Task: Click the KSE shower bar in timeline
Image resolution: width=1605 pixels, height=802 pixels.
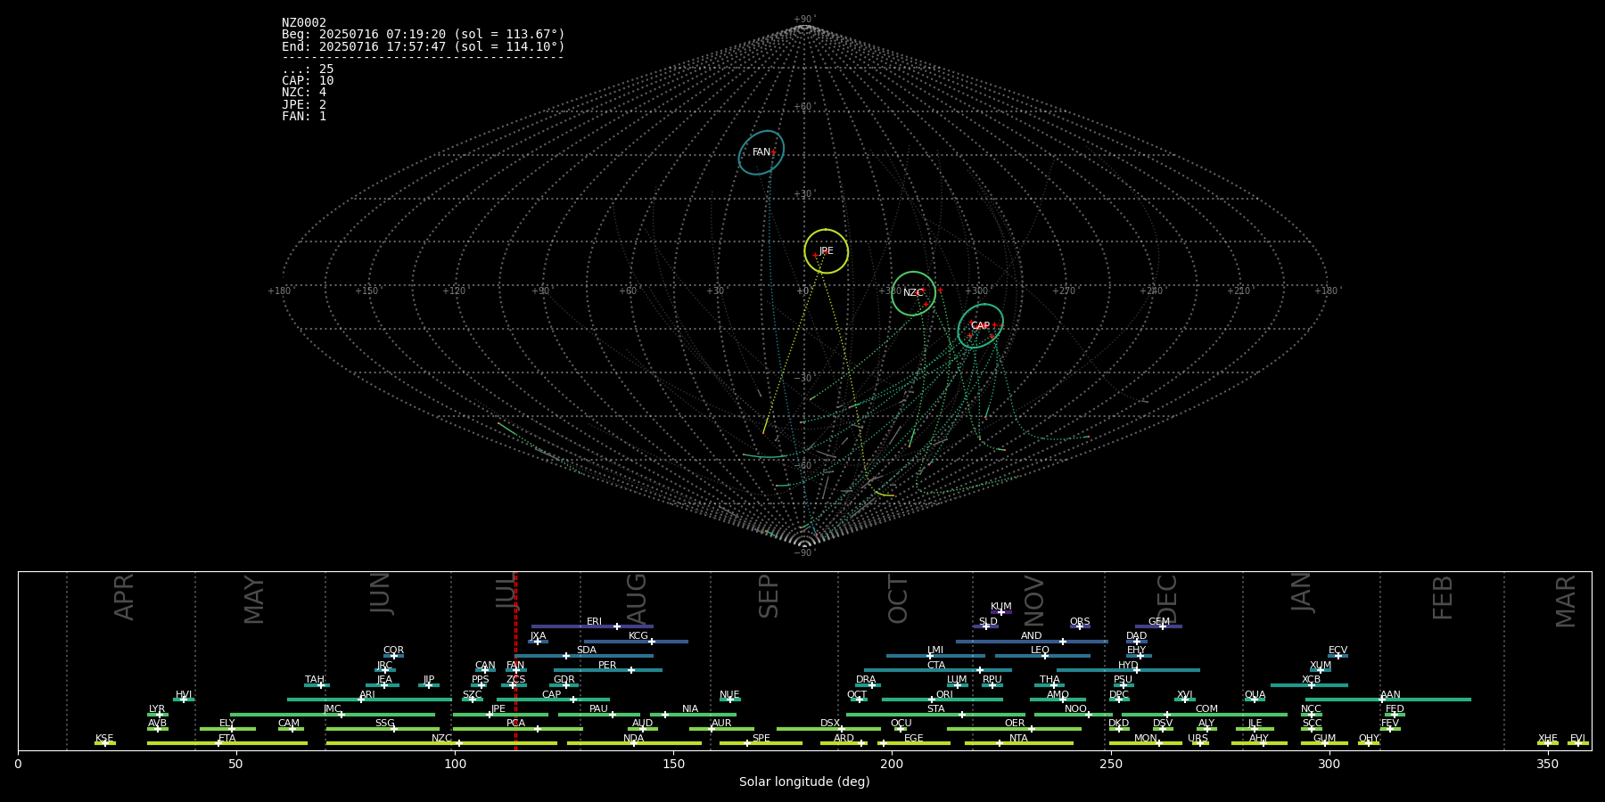Action: 105,743
